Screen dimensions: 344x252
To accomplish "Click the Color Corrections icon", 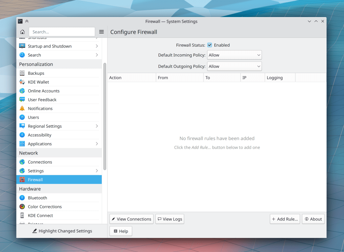I will pos(22,207).
